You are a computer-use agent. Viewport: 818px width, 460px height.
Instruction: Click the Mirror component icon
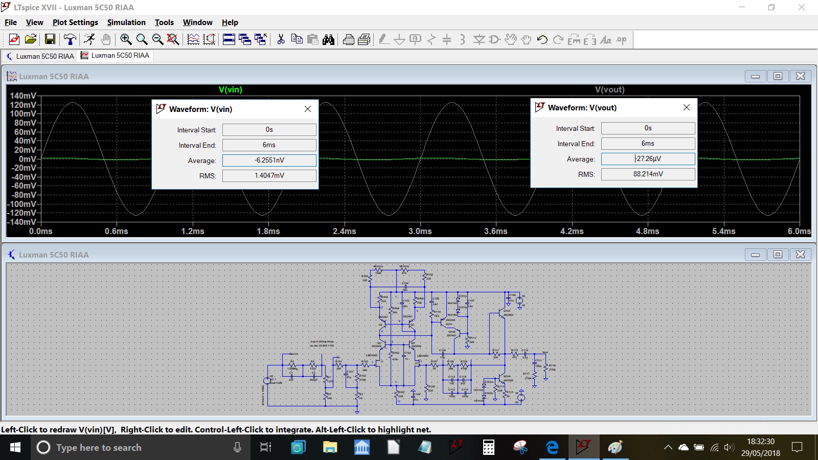(590, 39)
